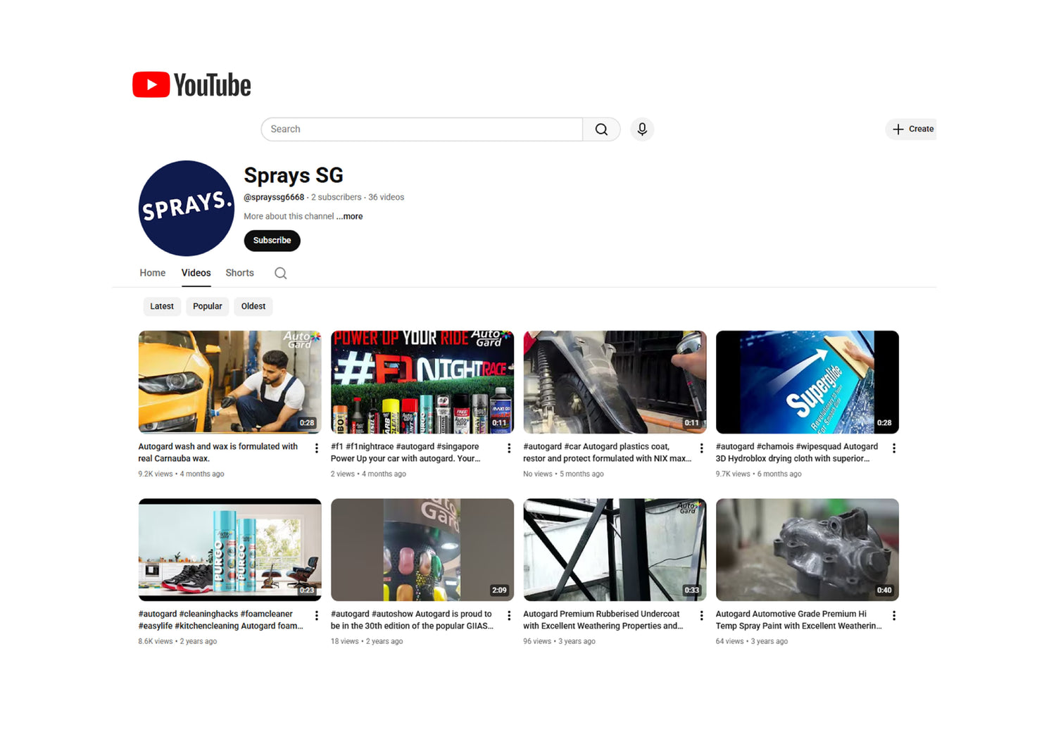Activate voice search microphone icon

641,130
